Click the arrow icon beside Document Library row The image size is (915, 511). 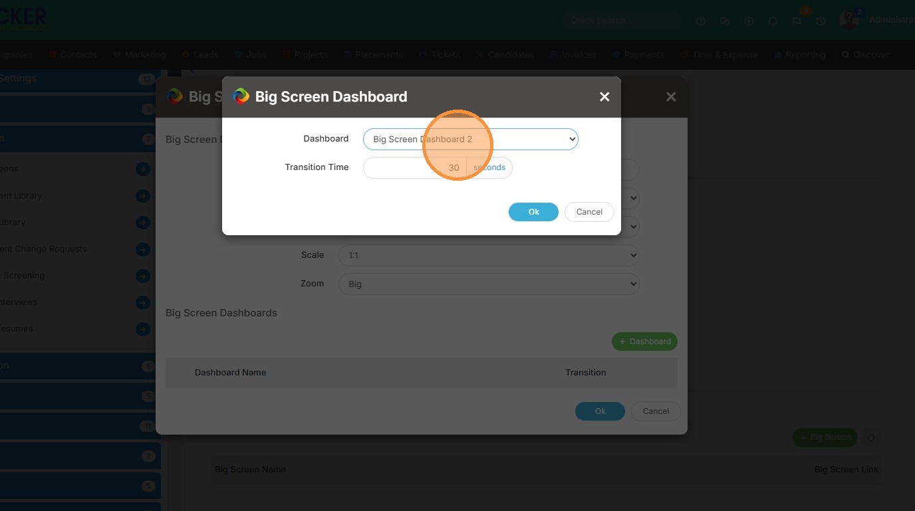[143, 196]
